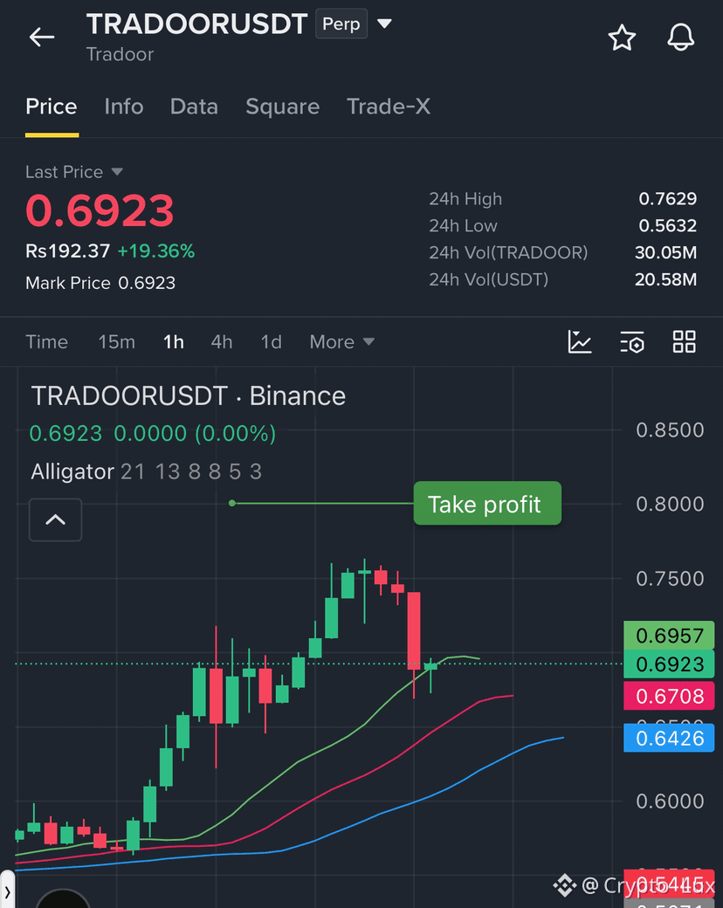Viewport: 723px width, 908px height.
Task: Click the 24h Low value 0.5632
Action: pyautogui.click(x=667, y=225)
